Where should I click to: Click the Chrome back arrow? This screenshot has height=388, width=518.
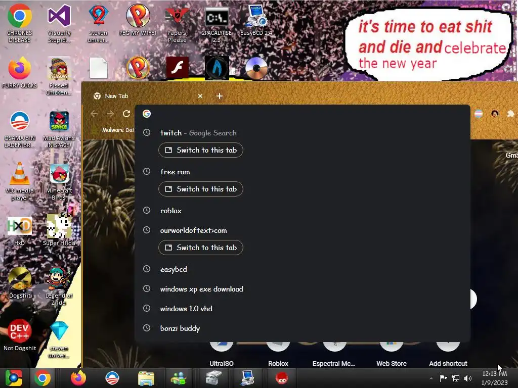(x=94, y=114)
